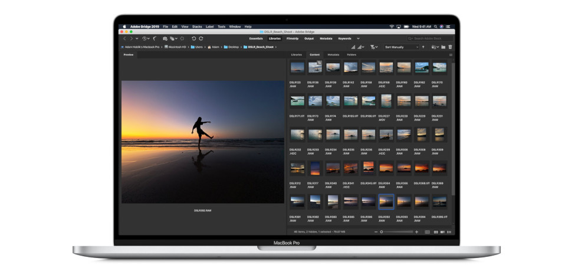Image resolution: width=578 pixels, height=268 pixels.
Task: Switch to list view in footer
Action: click(449, 232)
